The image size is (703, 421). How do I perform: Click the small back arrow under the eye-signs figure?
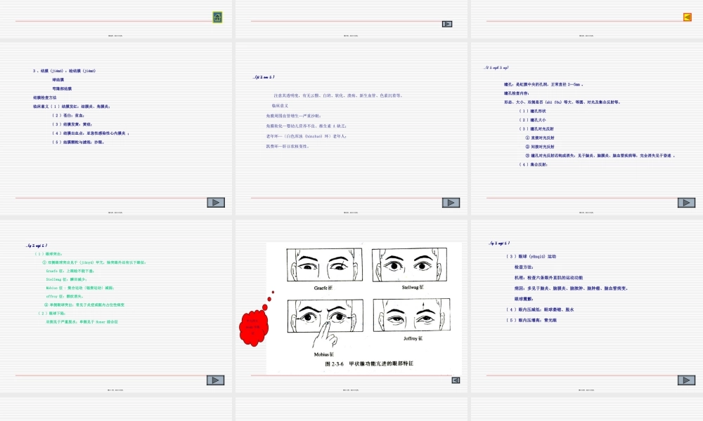(456, 380)
